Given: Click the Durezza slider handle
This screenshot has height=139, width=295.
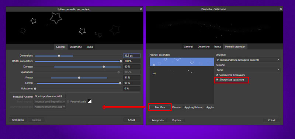Looking at the screenshot, I should point(104,67).
